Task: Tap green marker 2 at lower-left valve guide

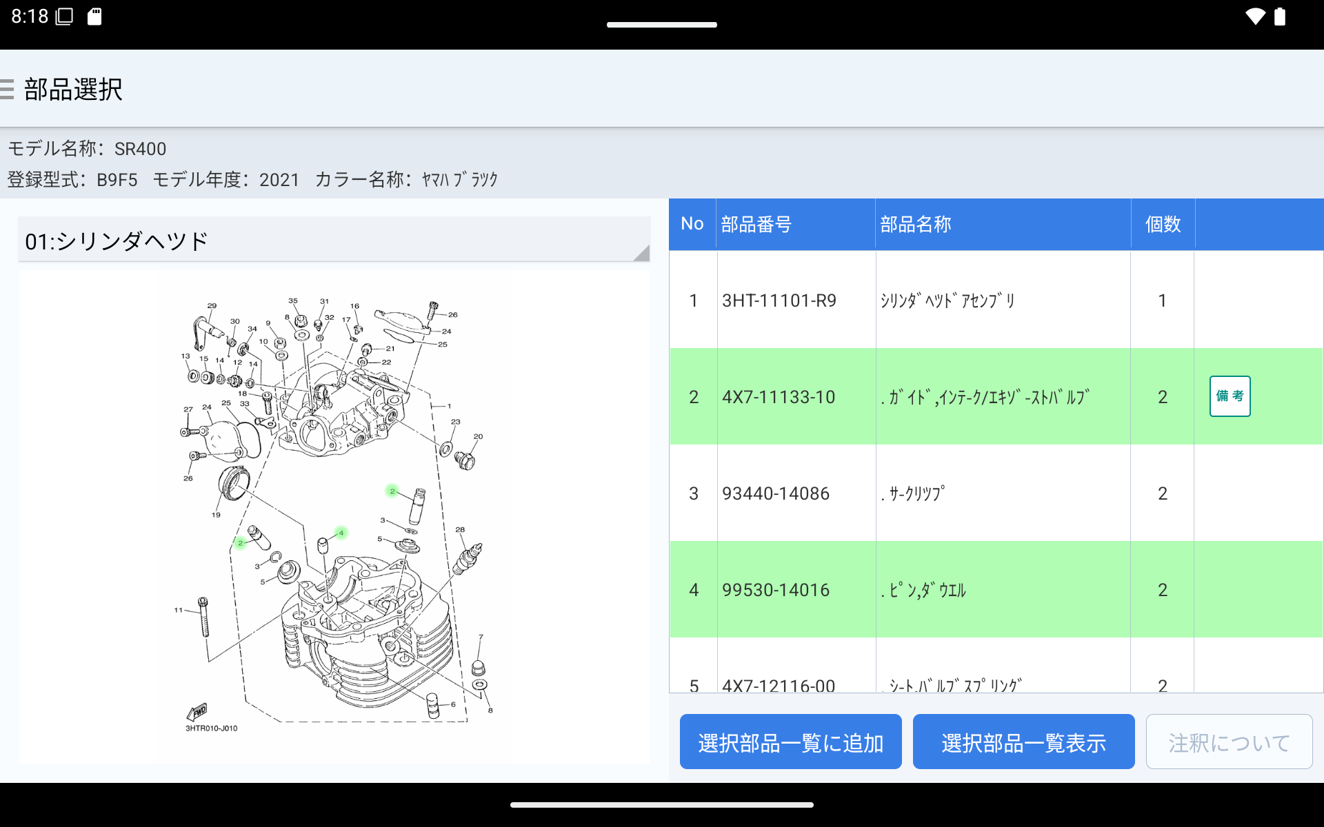Action: [x=240, y=543]
